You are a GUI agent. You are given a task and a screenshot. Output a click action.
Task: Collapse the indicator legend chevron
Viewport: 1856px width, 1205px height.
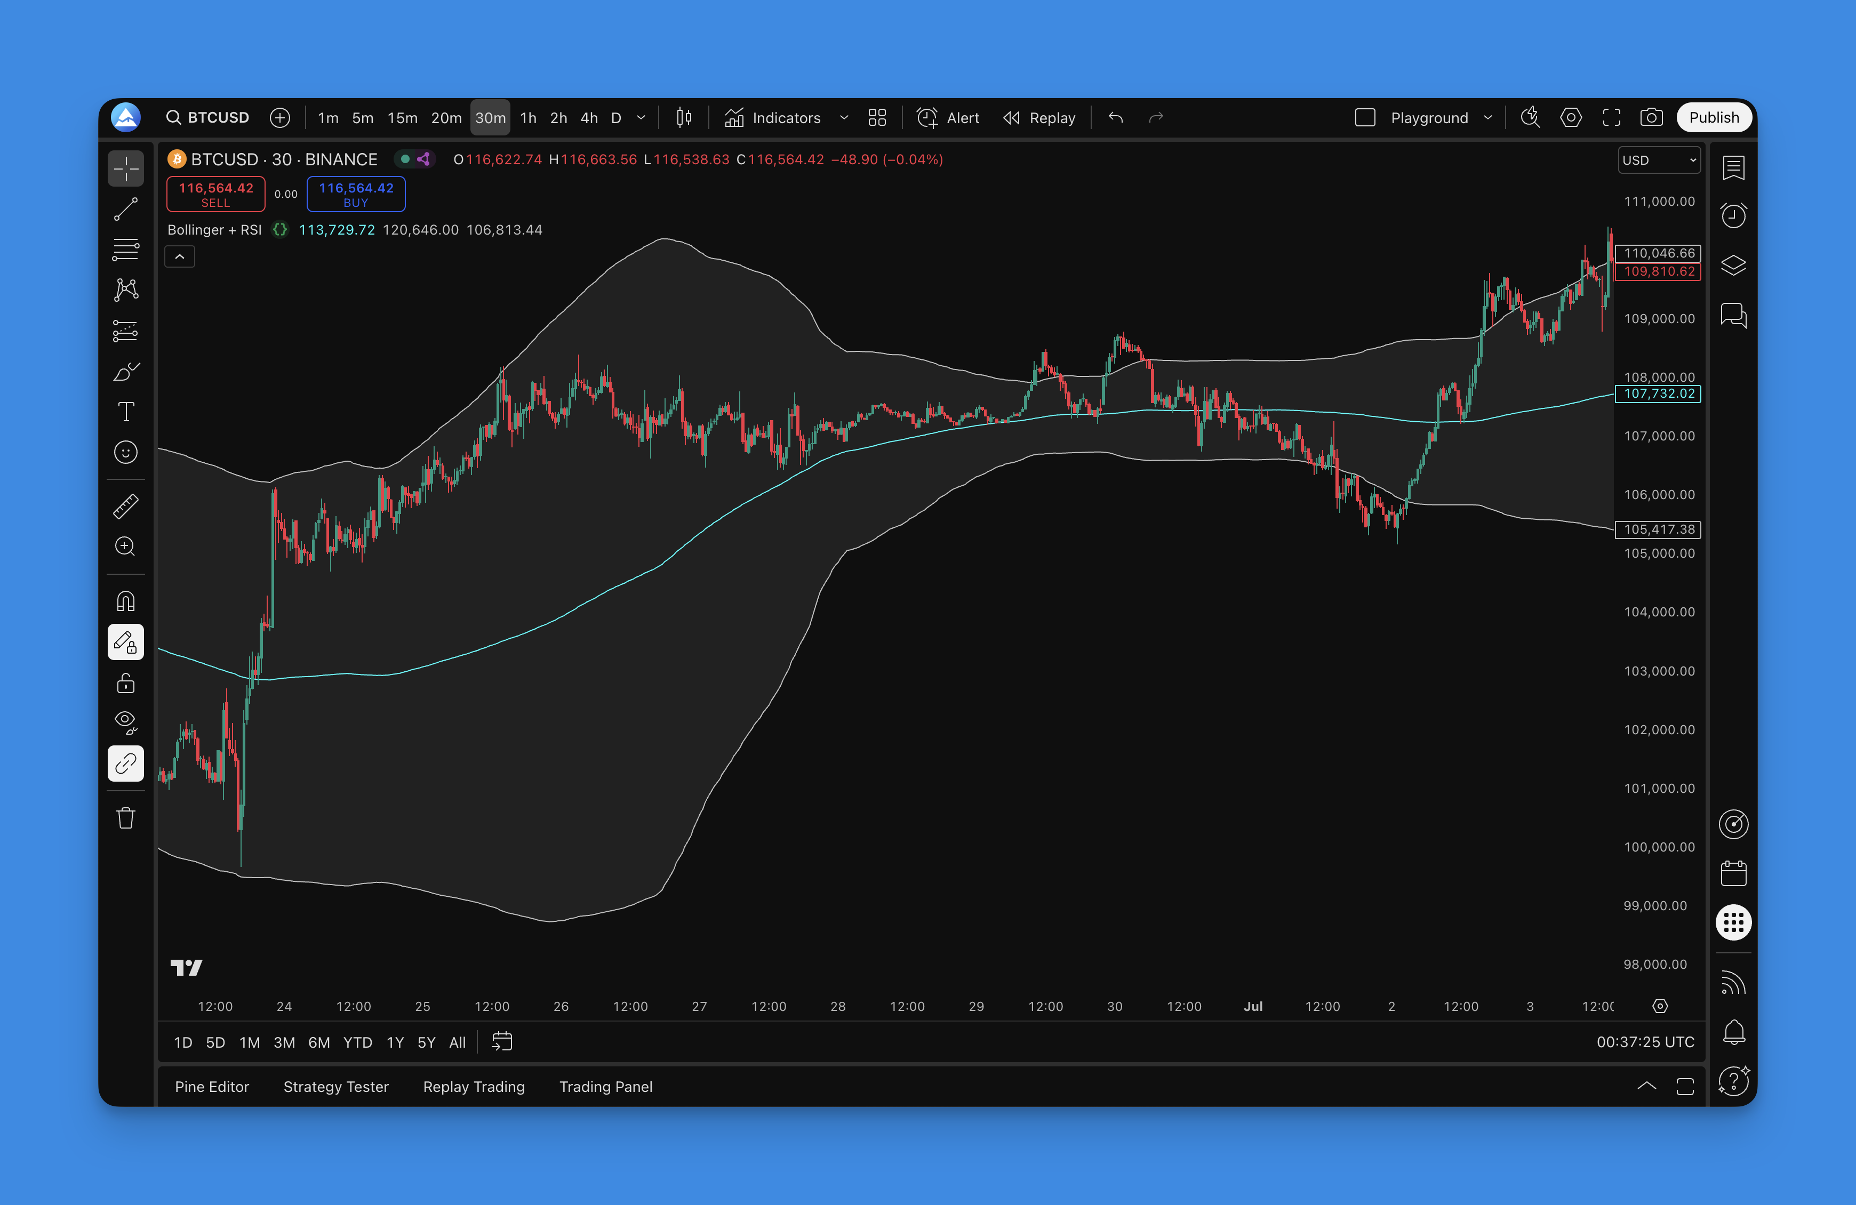pyautogui.click(x=179, y=256)
